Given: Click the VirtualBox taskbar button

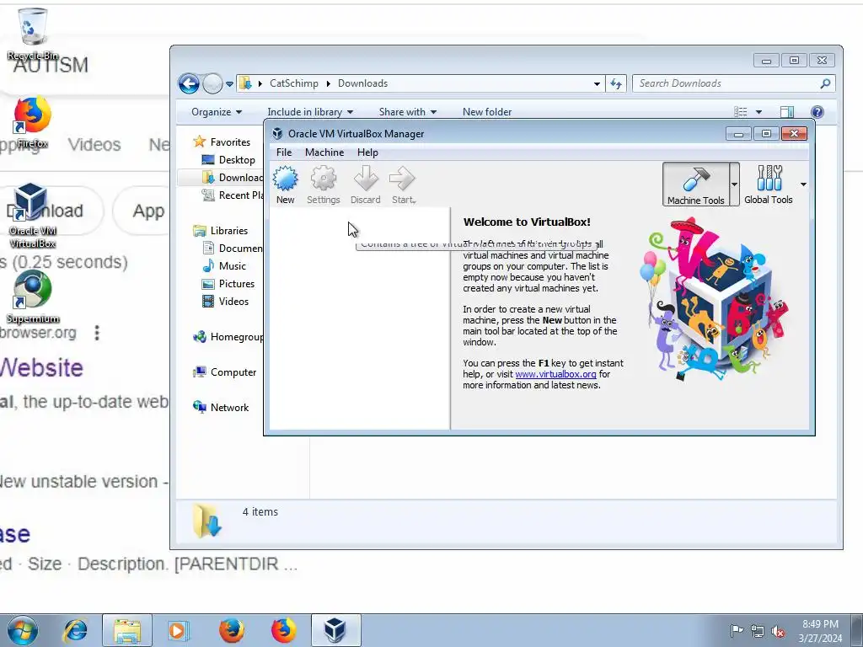Looking at the screenshot, I should (x=335, y=630).
